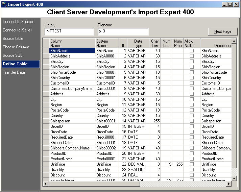Open the Connect to iSeries step

coord(17,30)
